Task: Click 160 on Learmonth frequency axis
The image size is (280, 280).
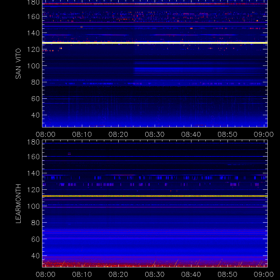Action: [33, 157]
